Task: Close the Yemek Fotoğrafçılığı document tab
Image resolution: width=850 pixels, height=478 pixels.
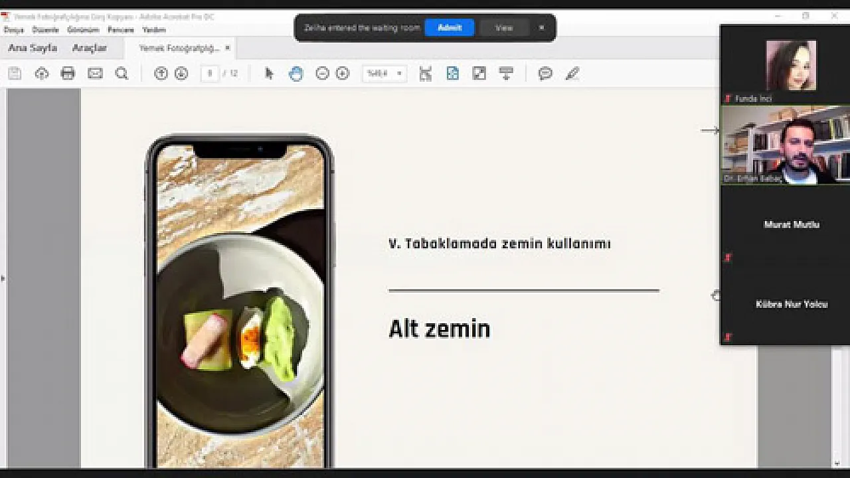Action: 227,48
